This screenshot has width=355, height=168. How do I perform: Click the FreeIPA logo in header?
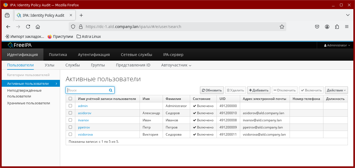tap(20, 45)
